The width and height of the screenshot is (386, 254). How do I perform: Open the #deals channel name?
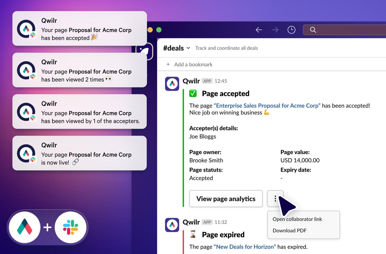pos(173,48)
